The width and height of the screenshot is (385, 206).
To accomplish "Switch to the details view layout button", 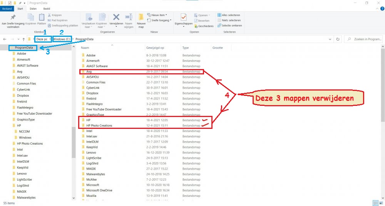I will [375, 203].
